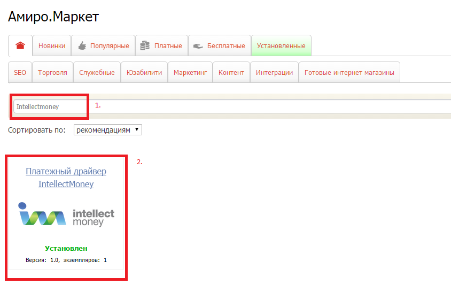The image size is (451, 300).
Task: Open the home tab with house icon
Action: [x=20, y=46]
